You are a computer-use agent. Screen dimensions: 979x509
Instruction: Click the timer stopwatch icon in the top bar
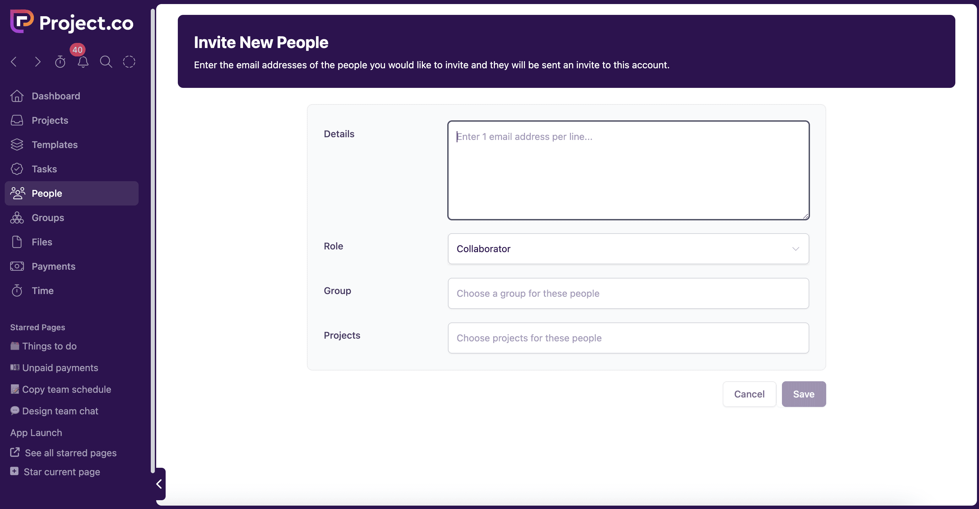tap(60, 62)
